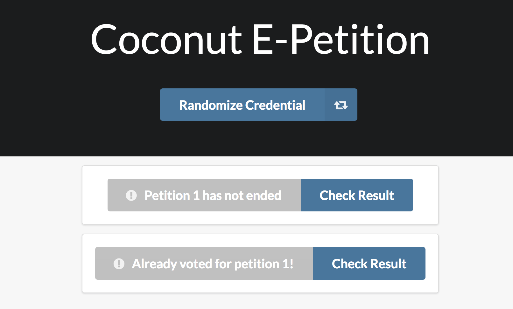Click the 'Coconut E-Petition' page heading
Viewport: 513px width, 309px height.
click(260, 39)
